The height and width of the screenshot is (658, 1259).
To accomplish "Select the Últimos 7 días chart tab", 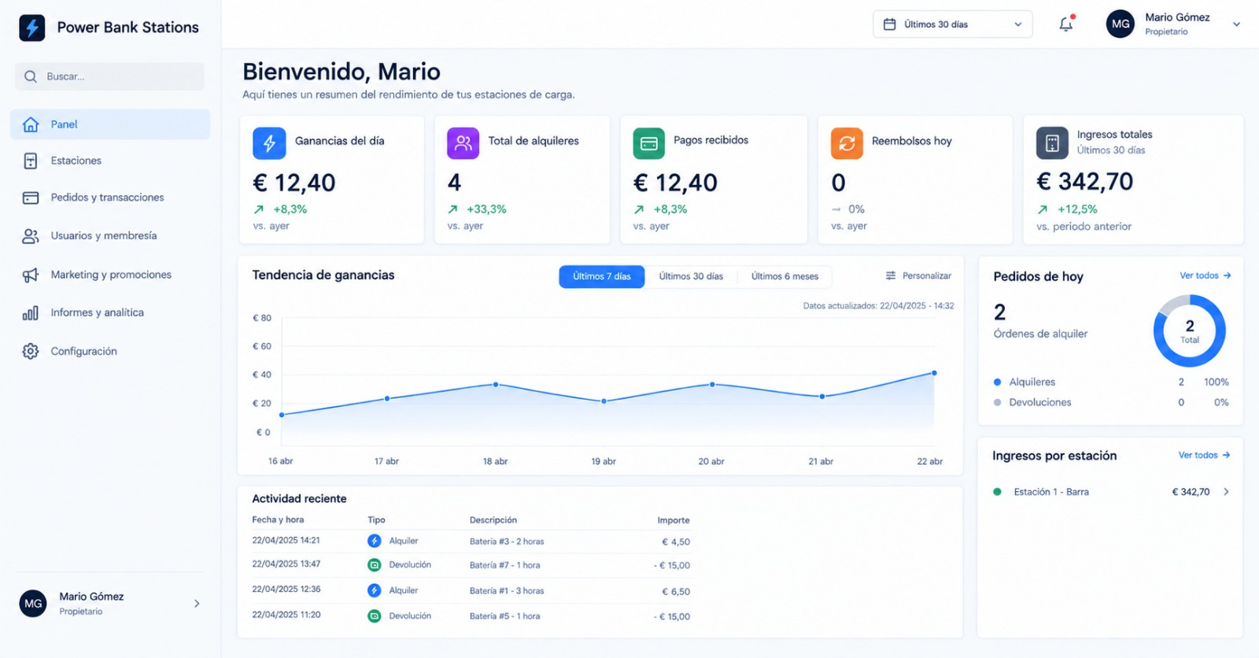I will click(602, 276).
